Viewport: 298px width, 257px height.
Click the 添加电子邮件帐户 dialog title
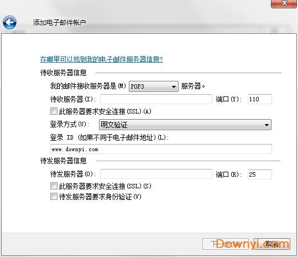click(59, 23)
